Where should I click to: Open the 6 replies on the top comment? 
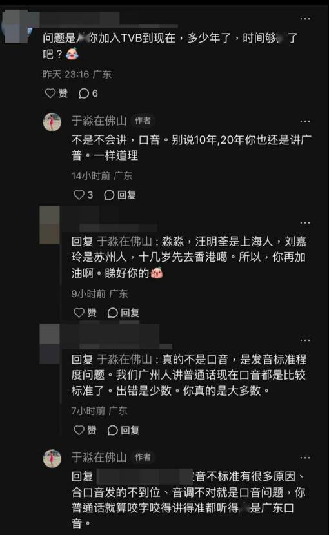(88, 93)
